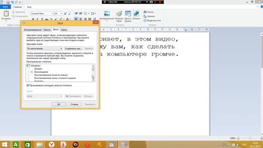This screenshot has width=263, height=148.
Task: Expand the Вставить paste options arrow
Action: point(6,21)
